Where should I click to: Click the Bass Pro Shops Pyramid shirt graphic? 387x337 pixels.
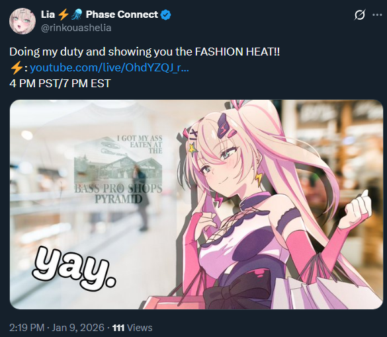click(118, 170)
